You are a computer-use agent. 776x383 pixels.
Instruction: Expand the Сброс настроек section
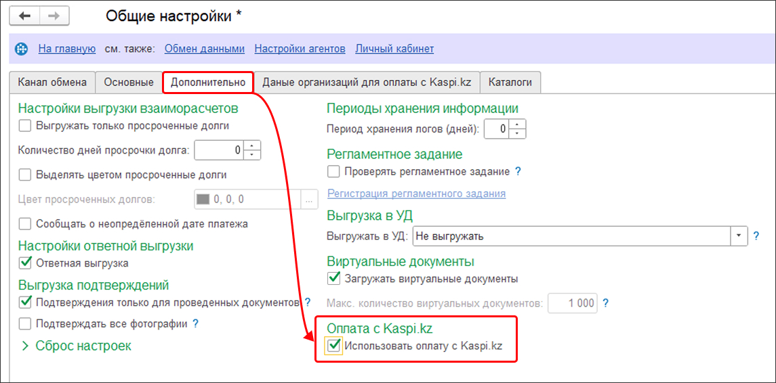pos(26,346)
